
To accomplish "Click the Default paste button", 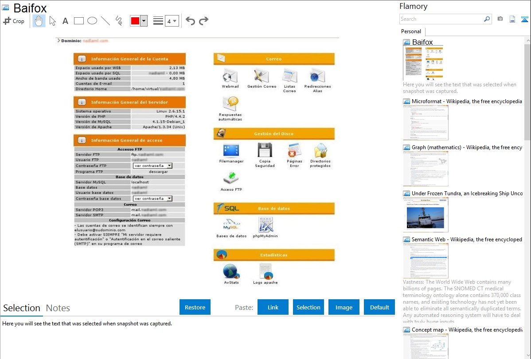I will [x=379, y=307].
